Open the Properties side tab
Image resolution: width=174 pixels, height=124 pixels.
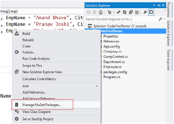pos(168,10)
